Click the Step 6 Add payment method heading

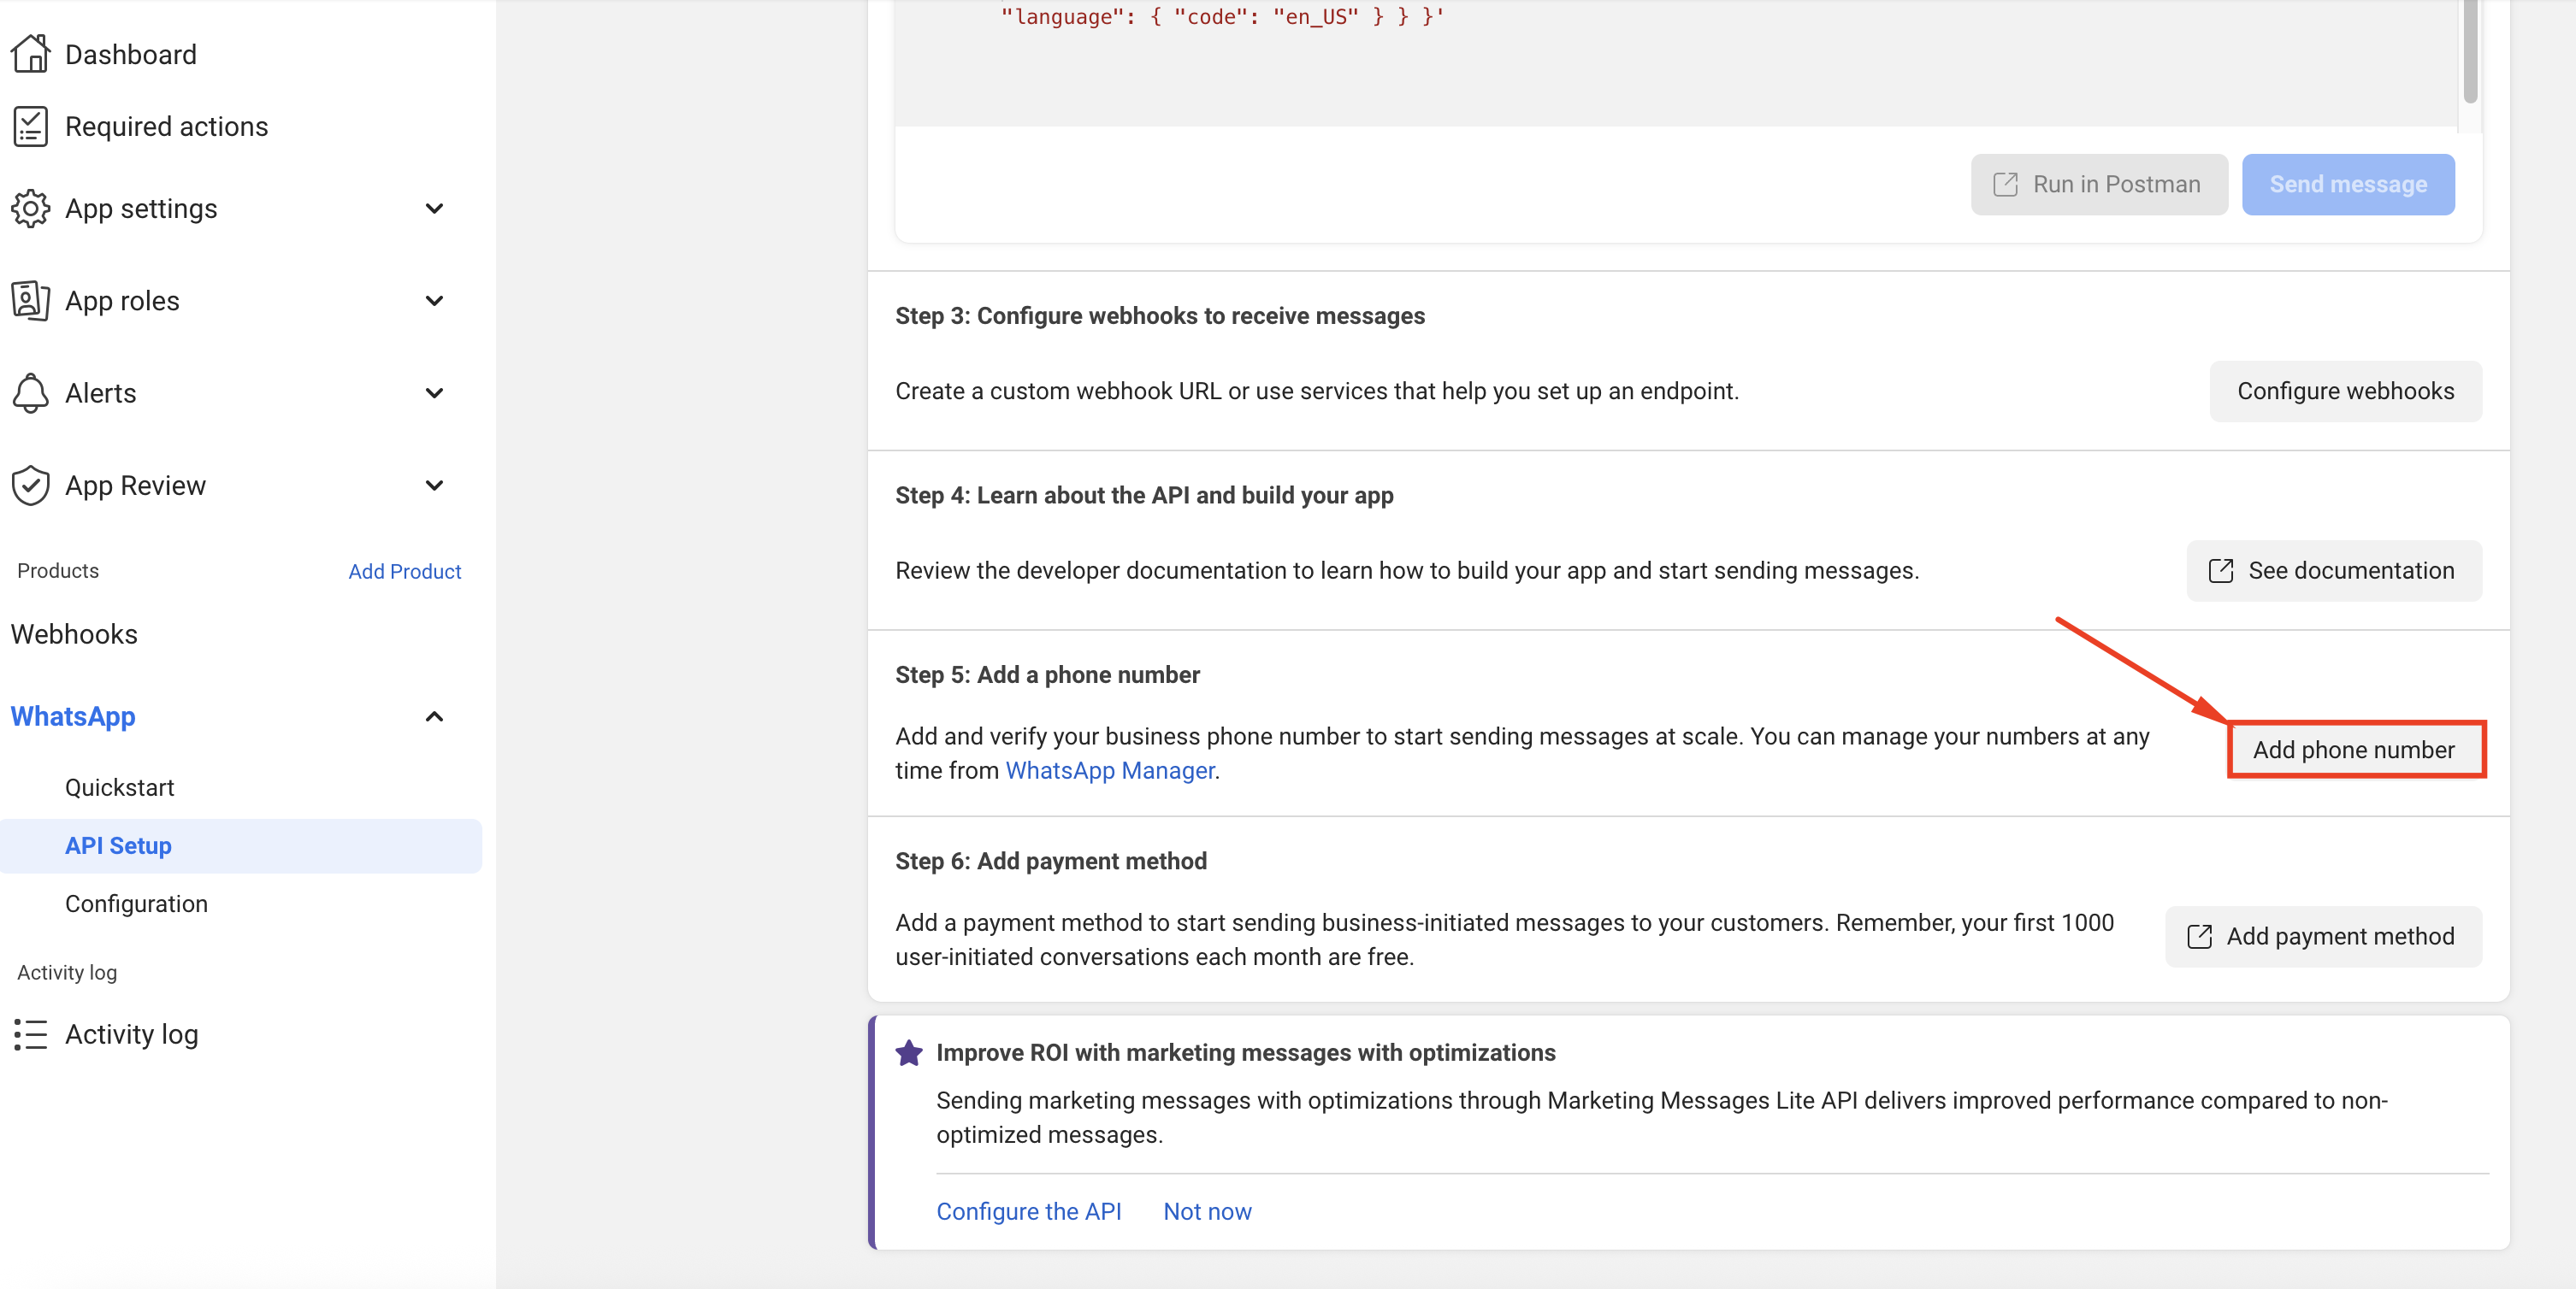tap(1051, 862)
